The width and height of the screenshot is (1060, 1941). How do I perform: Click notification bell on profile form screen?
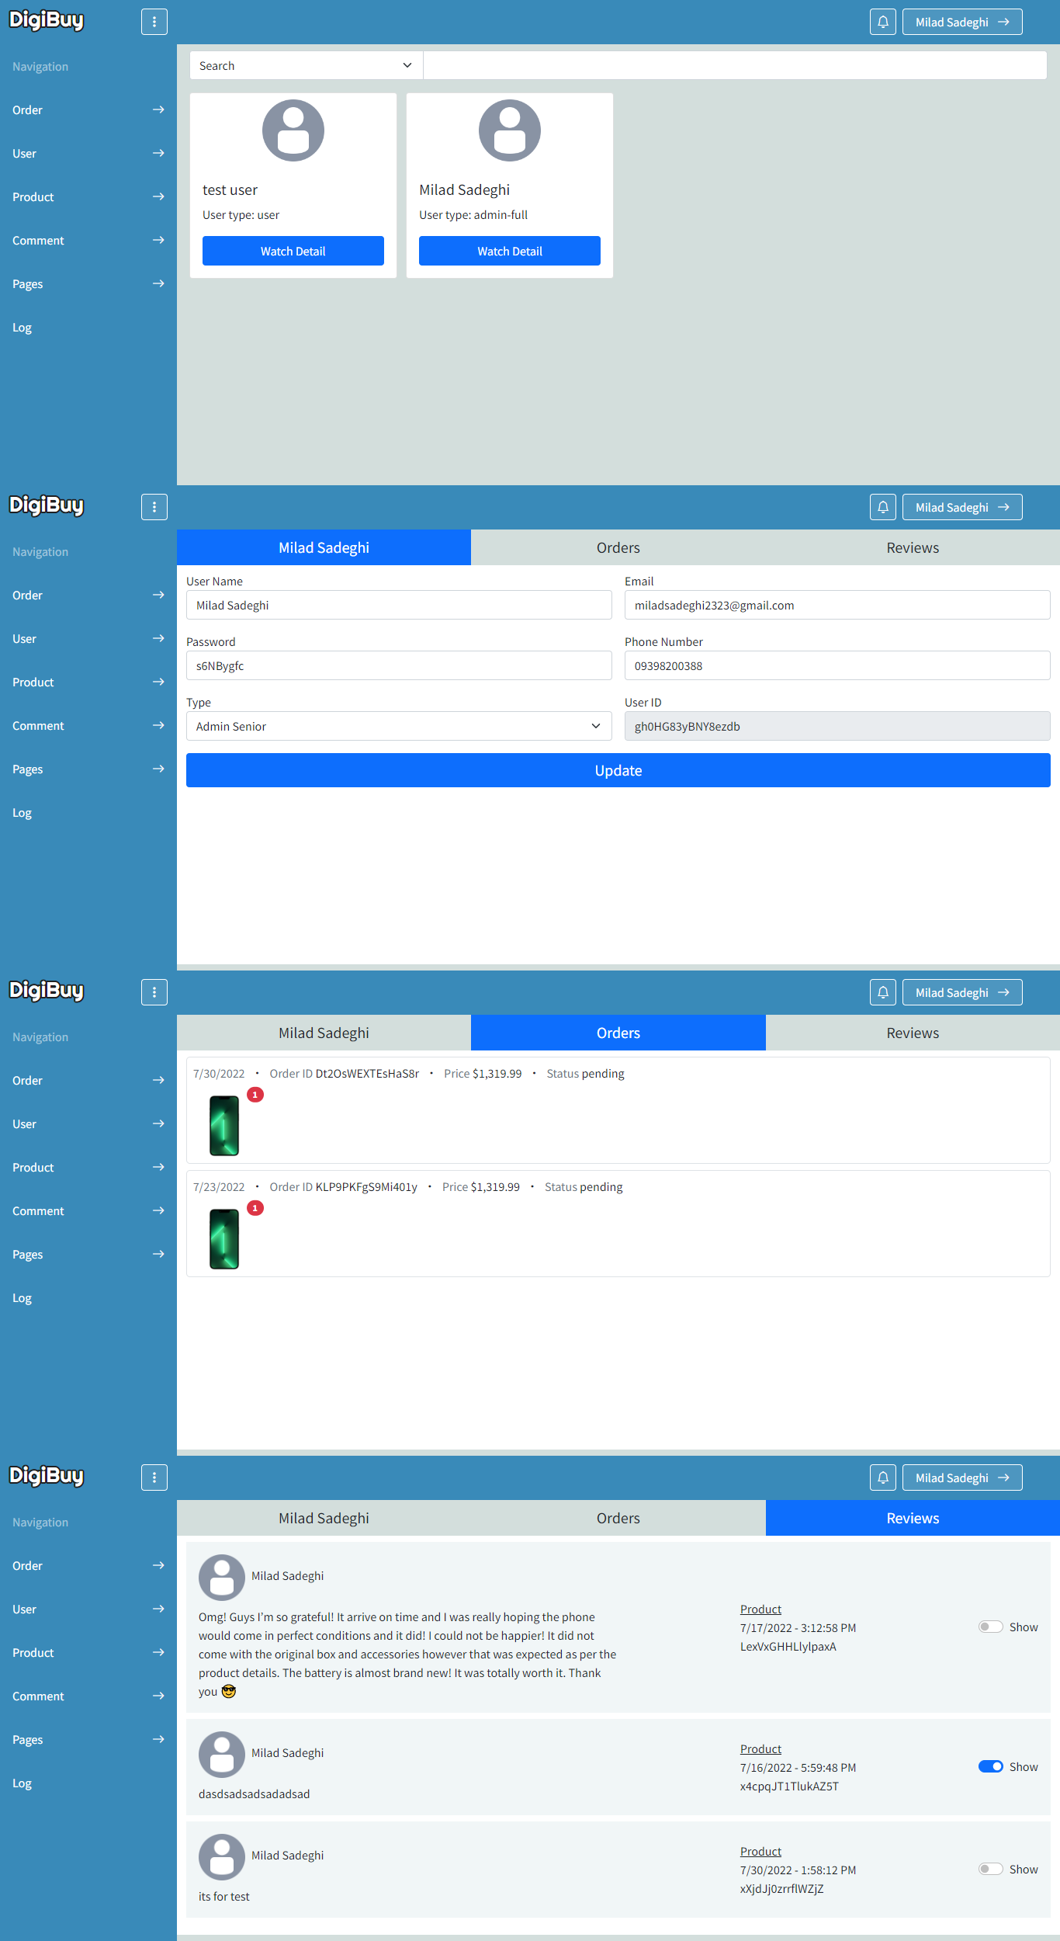coord(883,507)
